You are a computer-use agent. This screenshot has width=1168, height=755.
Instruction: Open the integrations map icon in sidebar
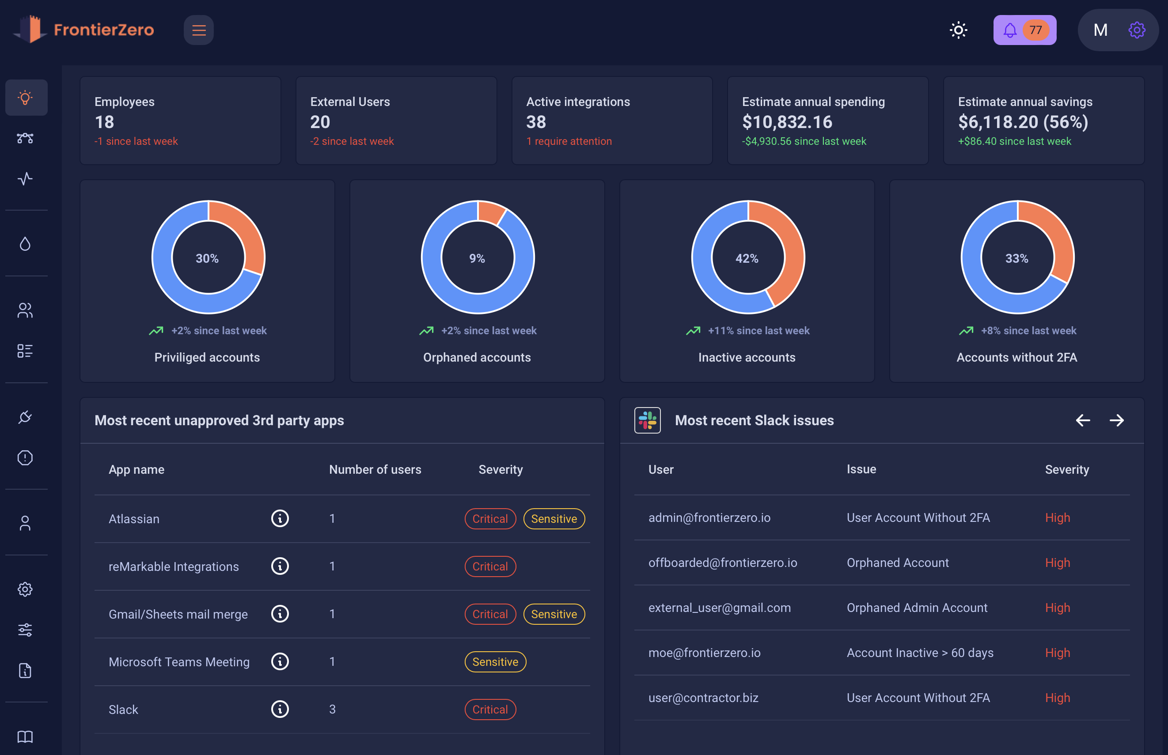pyautogui.click(x=26, y=138)
